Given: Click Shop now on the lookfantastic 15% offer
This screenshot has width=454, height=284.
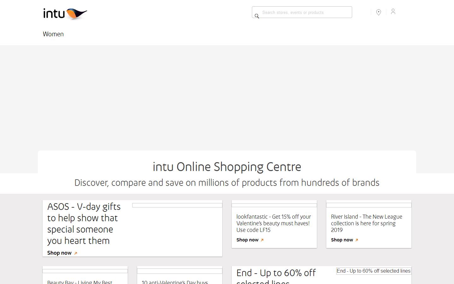Looking at the screenshot, I should click(x=247, y=240).
